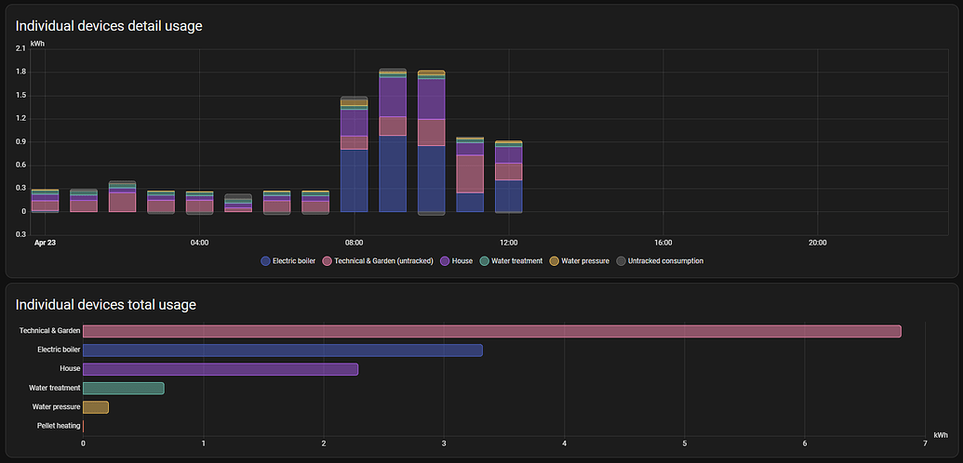Click the Individual devices total usage heading

(105, 304)
